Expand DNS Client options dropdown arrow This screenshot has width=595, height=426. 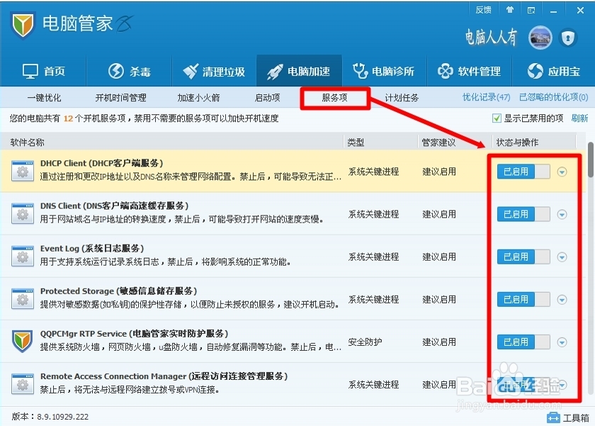562,215
